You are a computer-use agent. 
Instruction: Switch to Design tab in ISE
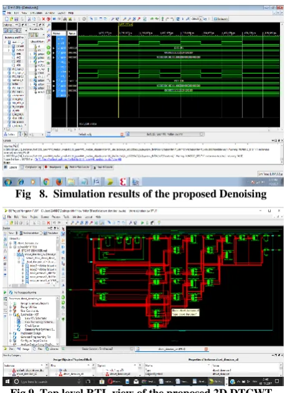point(24,349)
